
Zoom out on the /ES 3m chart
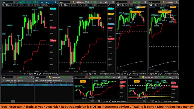click(119, 74)
